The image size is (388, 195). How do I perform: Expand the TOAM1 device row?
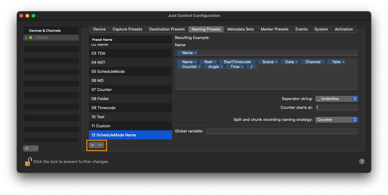tap(26, 38)
